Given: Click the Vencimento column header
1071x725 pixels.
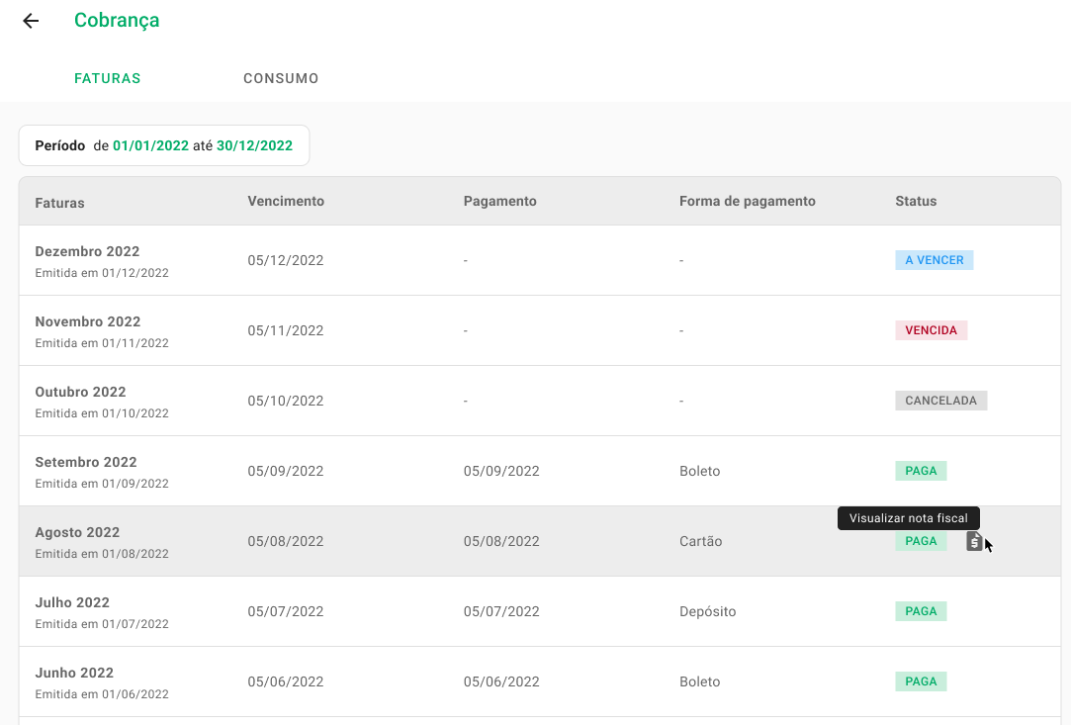Looking at the screenshot, I should (x=286, y=201).
